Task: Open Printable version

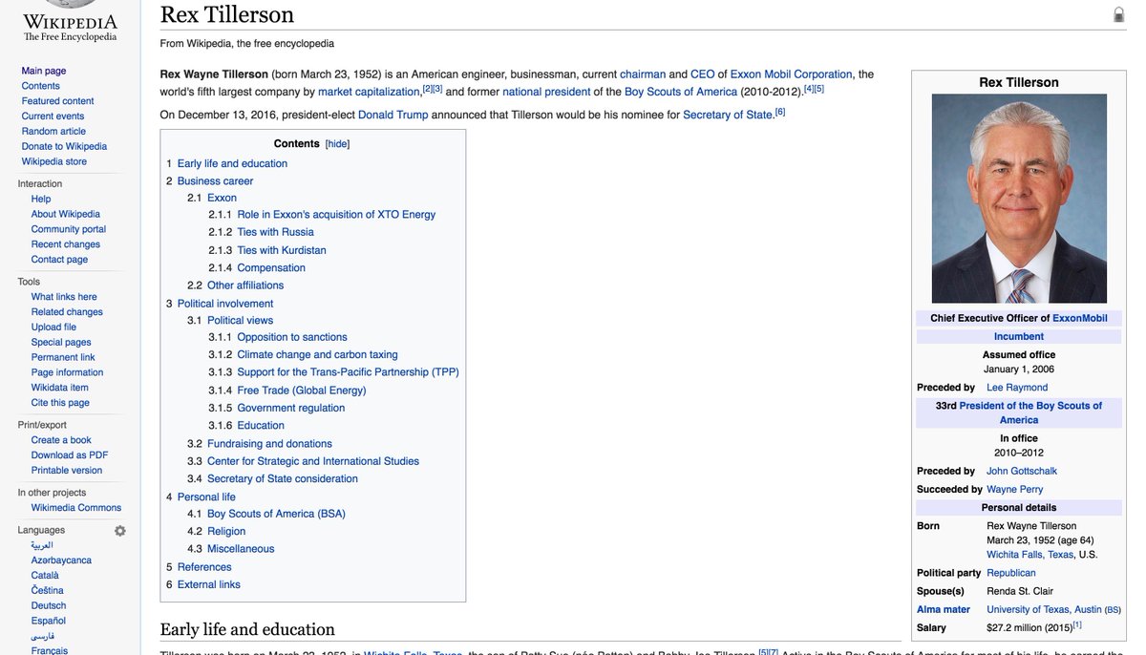Action: [x=67, y=471]
